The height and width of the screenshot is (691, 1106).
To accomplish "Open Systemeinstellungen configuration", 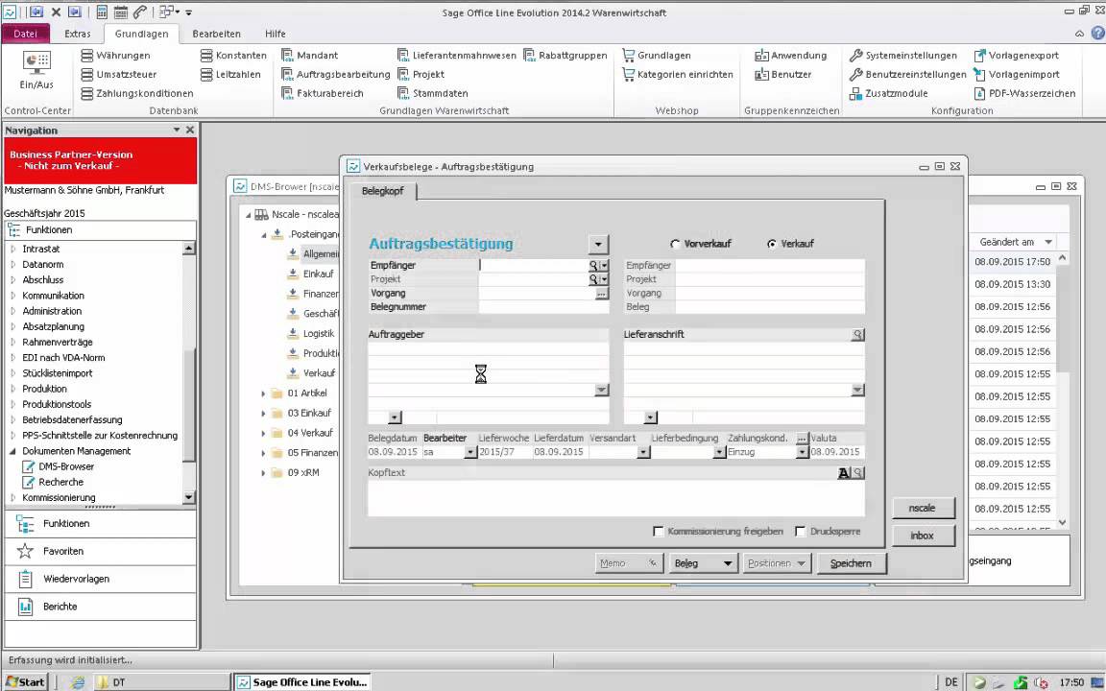I will pos(903,55).
